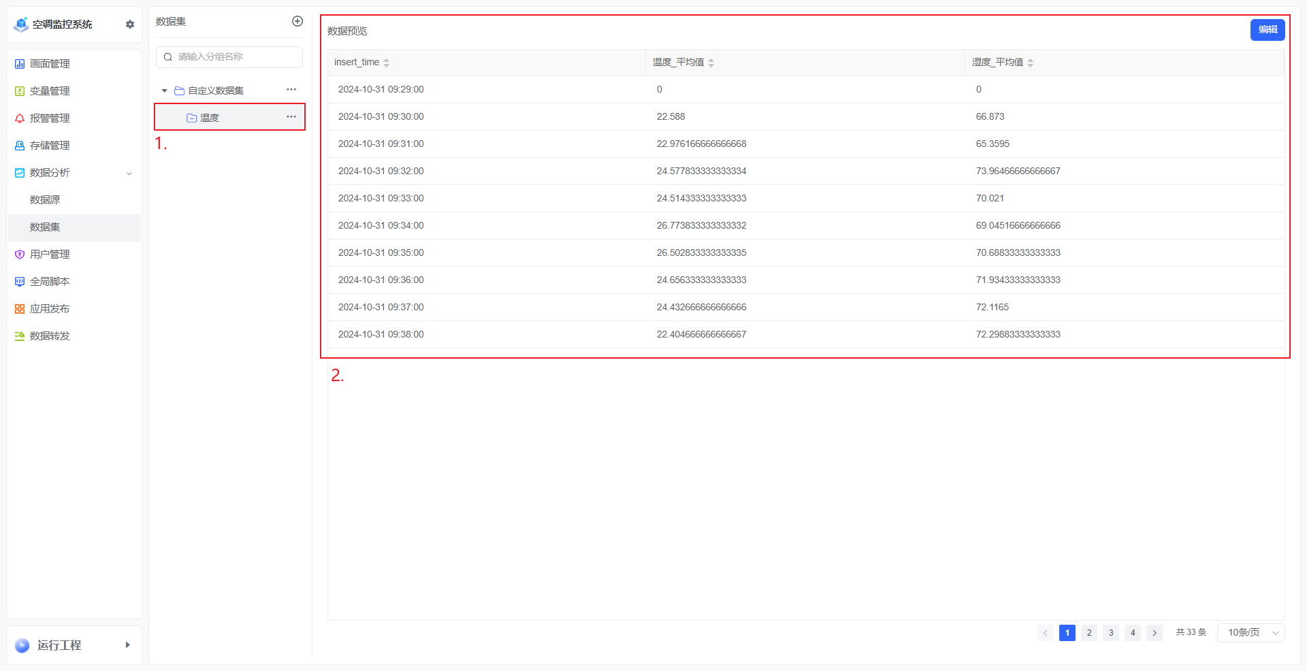Open more options for 自定义数据集 folder
The width and height of the screenshot is (1307, 671).
click(291, 90)
